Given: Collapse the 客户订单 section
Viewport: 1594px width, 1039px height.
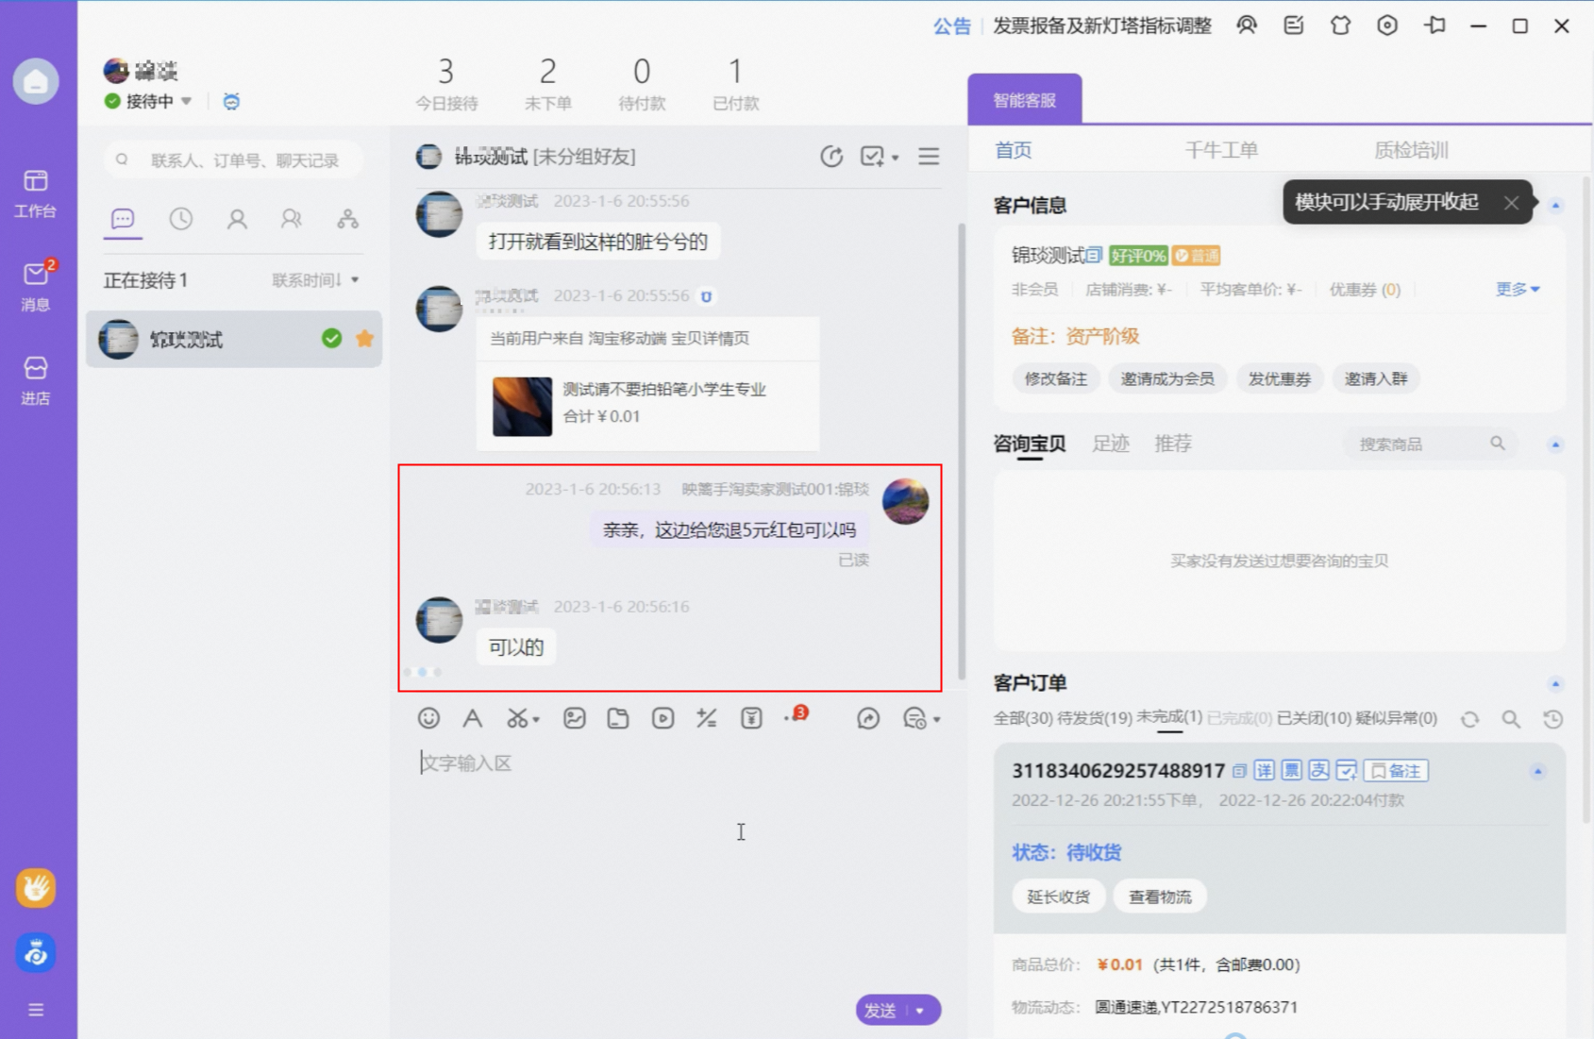Looking at the screenshot, I should click(x=1555, y=683).
